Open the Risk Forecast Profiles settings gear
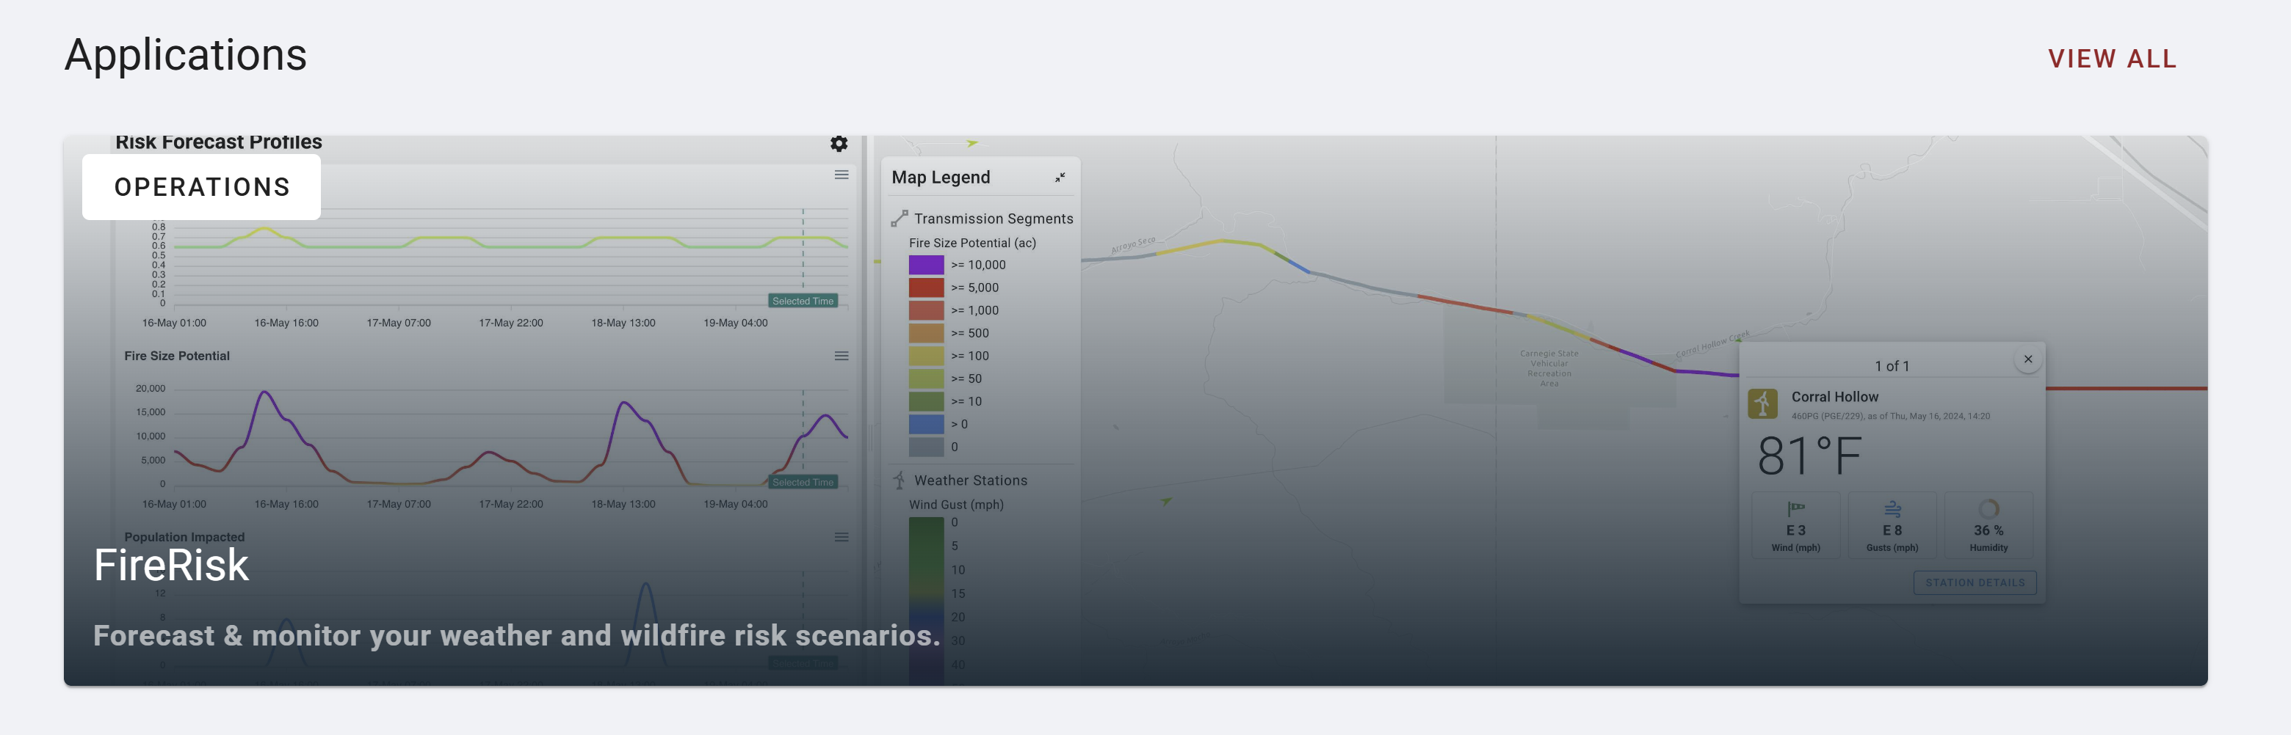2291x735 pixels. [839, 144]
